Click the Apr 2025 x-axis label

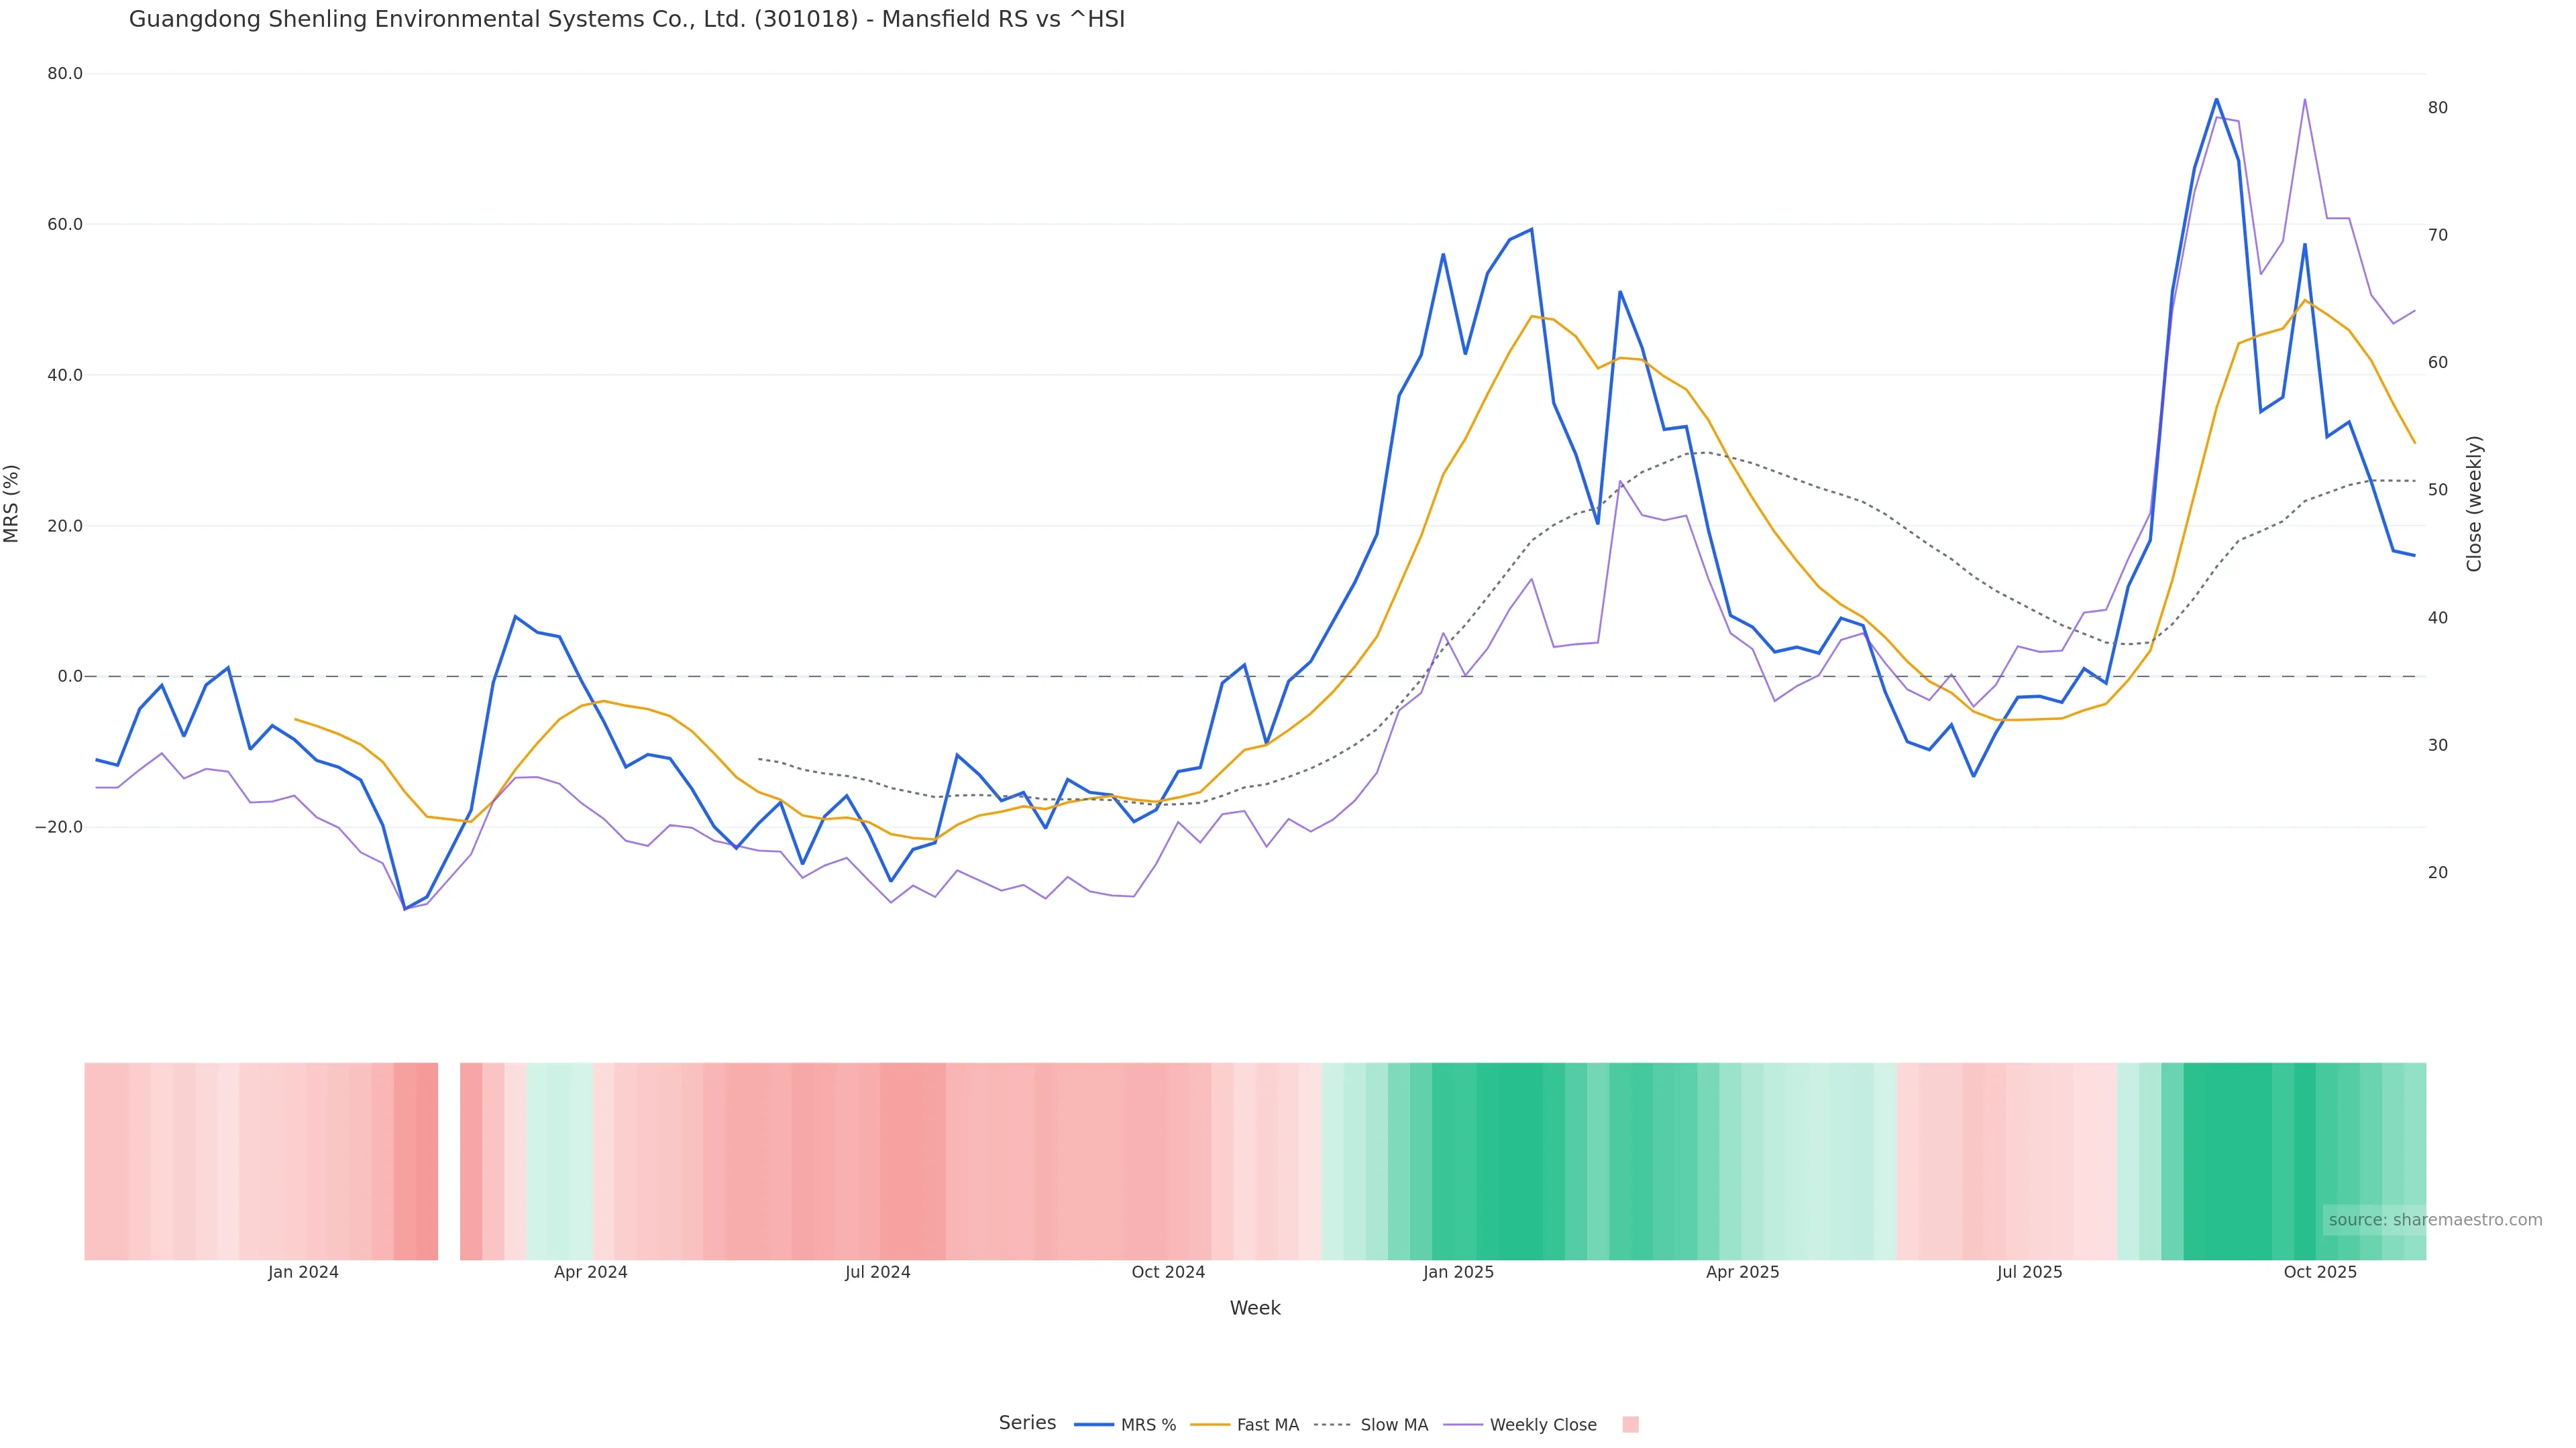1742,1272
